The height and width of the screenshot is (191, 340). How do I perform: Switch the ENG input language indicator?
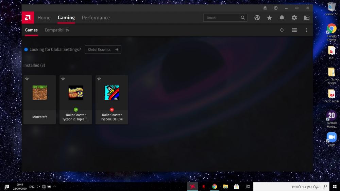[32, 187]
